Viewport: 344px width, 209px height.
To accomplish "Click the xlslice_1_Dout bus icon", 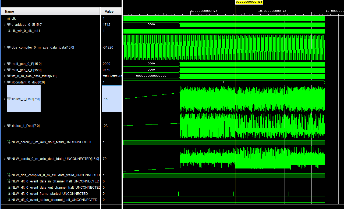I will click(x=9, y=126).
